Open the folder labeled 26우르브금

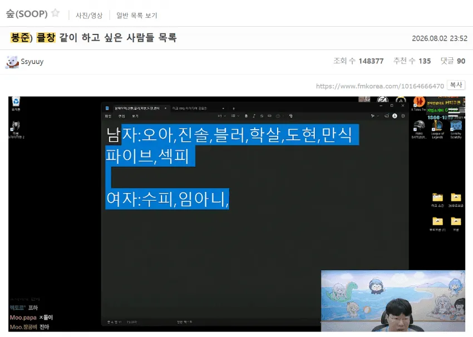(x=456, y=200)
